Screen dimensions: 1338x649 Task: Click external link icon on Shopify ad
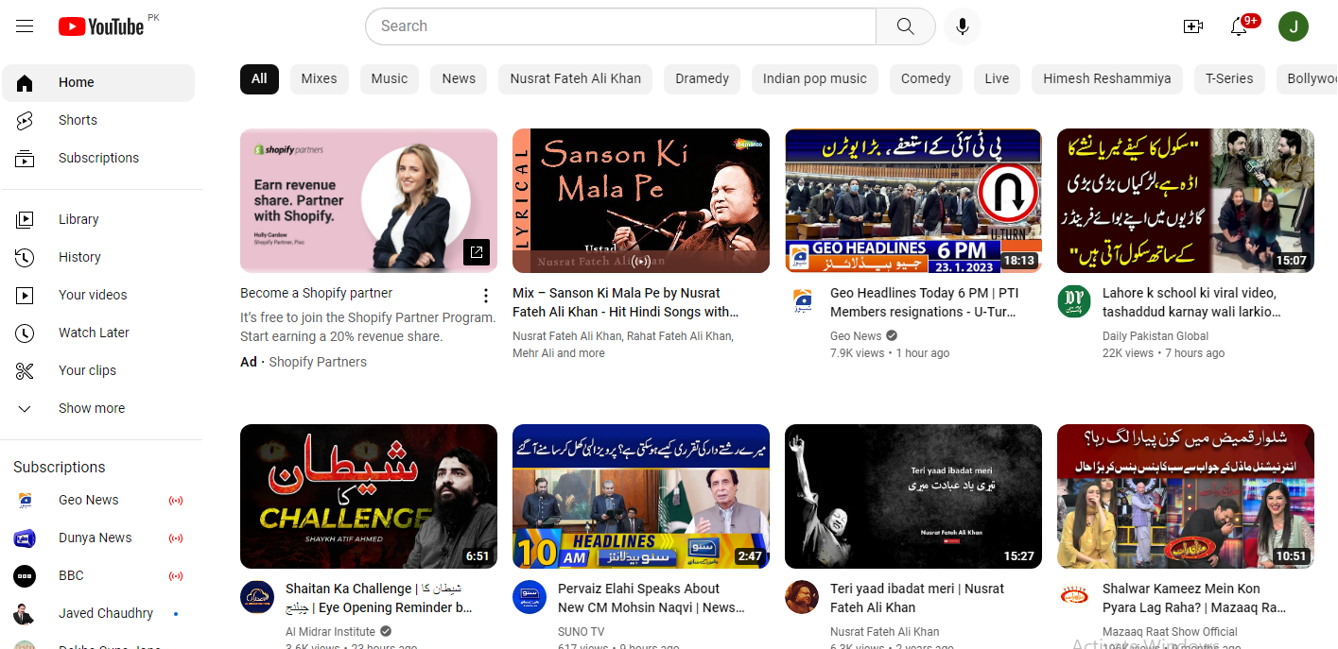477,251
